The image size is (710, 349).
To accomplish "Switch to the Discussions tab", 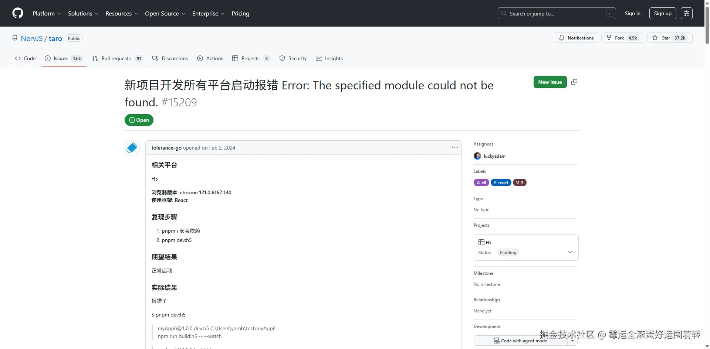I will [170, 58].
